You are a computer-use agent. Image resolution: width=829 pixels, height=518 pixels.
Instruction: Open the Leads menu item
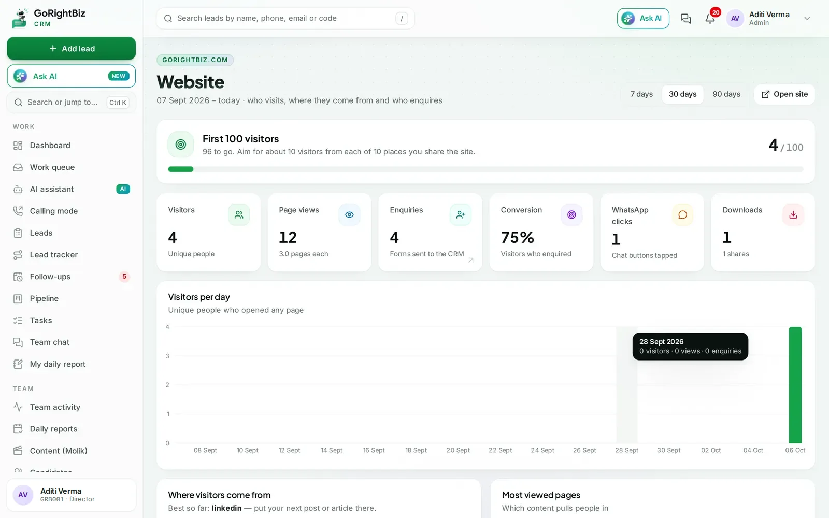point(71,233)
